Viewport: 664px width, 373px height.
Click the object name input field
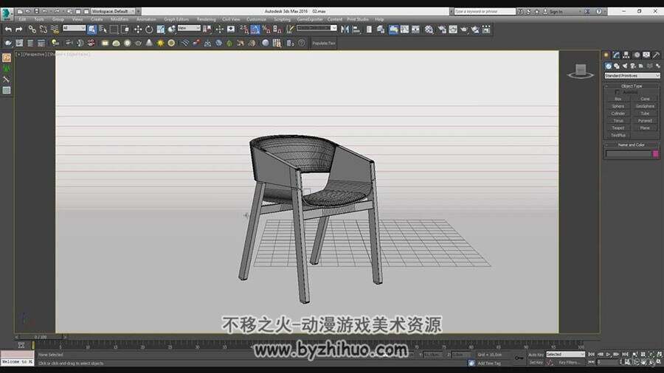tap(629, 154)
